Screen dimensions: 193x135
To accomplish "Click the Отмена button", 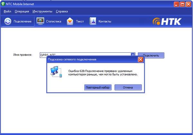I will (128, 87).
